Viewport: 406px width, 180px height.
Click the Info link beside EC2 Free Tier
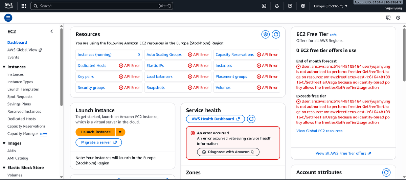click(333, 35)
